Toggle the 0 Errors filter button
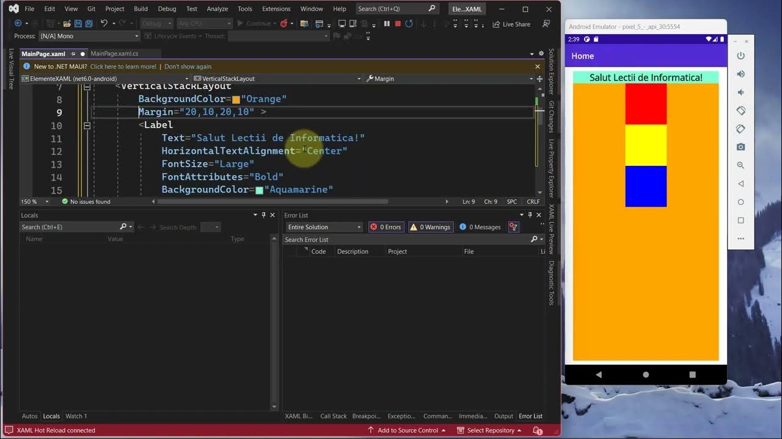 (386, 227)
